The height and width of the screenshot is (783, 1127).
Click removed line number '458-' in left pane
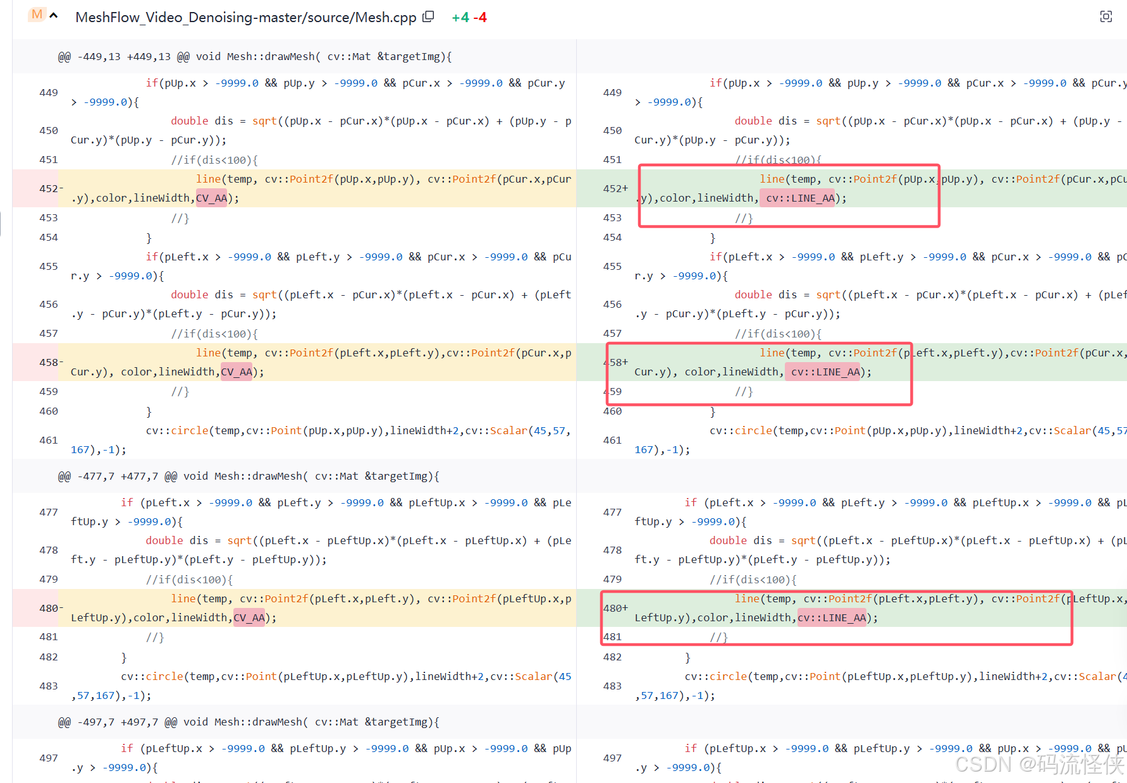click(x=51, y=362)
